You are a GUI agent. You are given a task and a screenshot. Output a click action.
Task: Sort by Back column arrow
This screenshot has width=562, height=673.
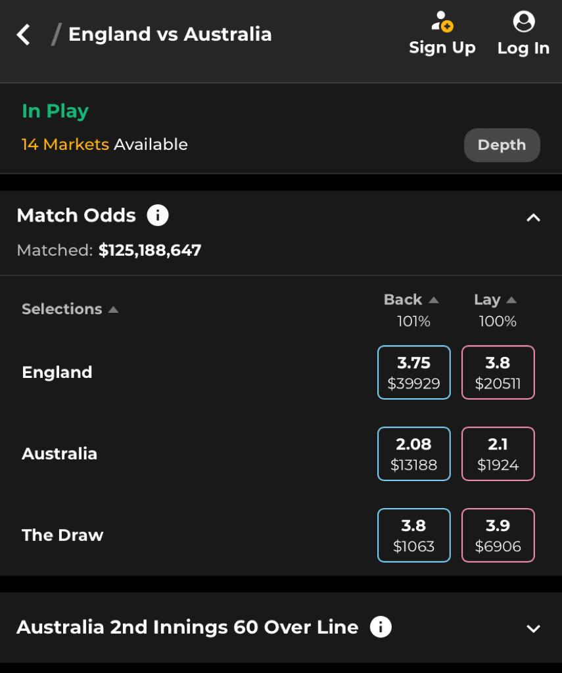(x=433, y=300)
